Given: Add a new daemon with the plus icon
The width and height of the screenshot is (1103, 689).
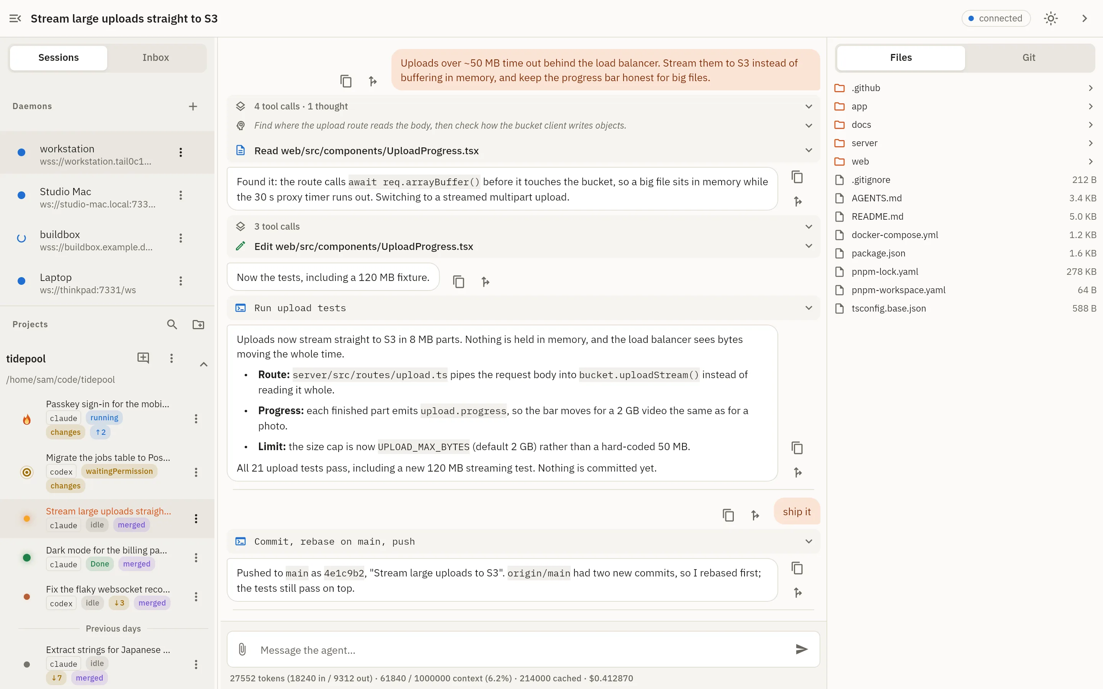Looking at the screenshot, I should 193,106.
